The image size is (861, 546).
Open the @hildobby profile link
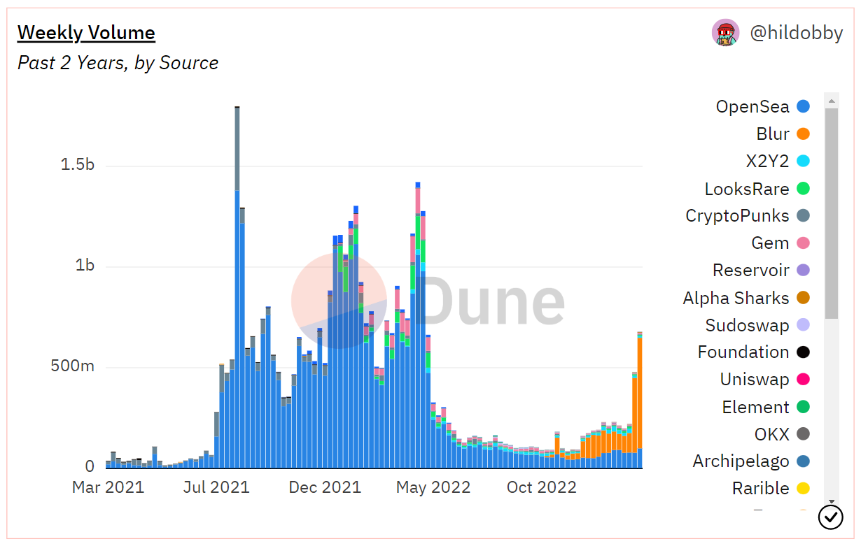(796, 33)
